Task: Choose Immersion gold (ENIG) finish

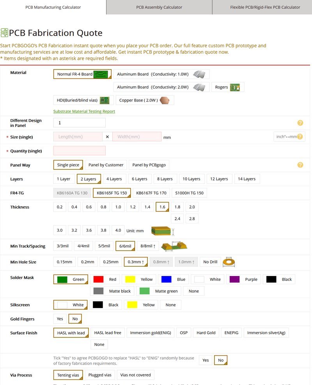Action: coord(151,333)
